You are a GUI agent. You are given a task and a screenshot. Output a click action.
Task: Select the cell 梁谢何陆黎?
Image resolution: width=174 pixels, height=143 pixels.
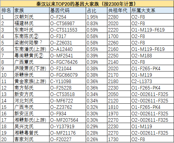click(31, 43)
